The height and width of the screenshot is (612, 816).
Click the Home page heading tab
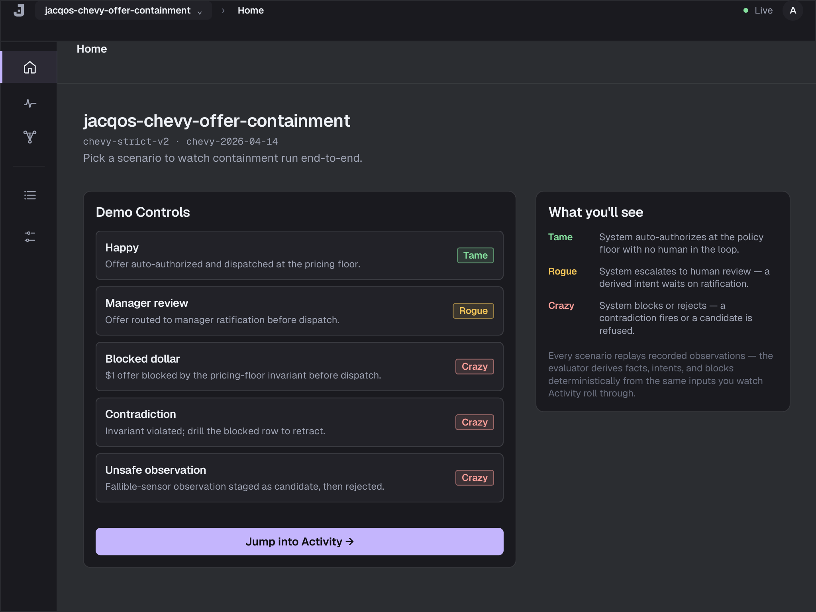[91, 49]
